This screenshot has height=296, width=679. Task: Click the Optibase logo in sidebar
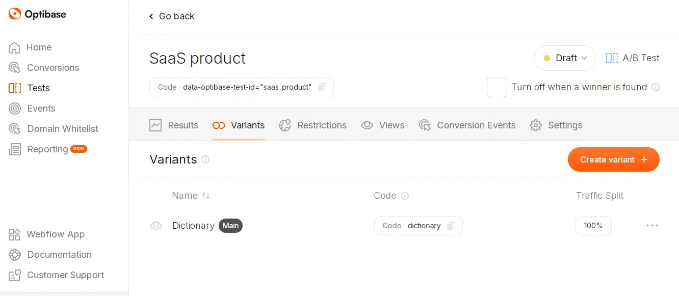pos(36,14)
